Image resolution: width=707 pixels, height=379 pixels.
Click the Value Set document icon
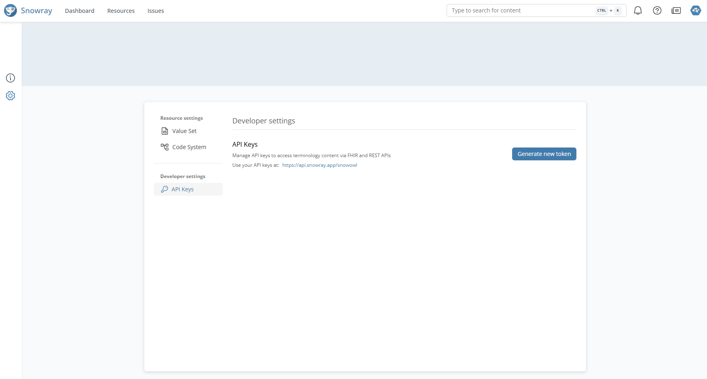(165, 131)
